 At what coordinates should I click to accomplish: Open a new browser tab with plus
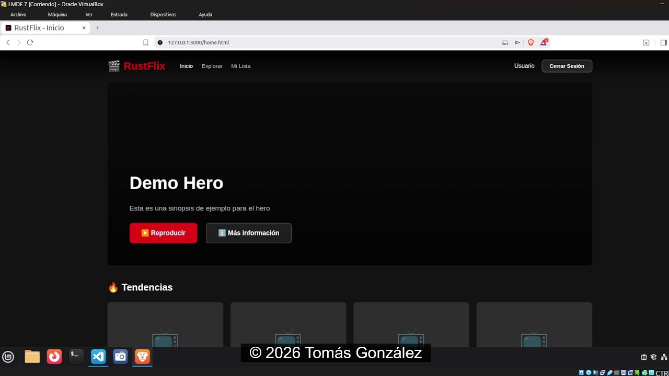click(x=97, y=28)
